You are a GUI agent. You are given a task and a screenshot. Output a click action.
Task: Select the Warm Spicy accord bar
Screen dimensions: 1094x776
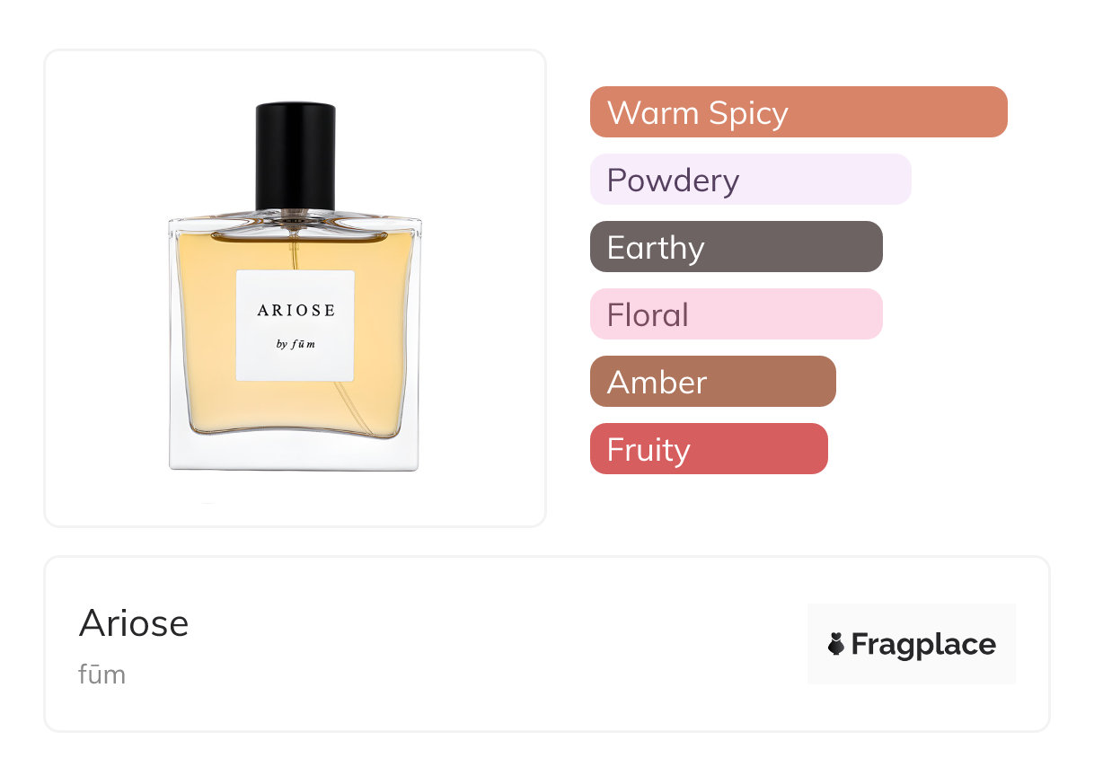[798, 112]
